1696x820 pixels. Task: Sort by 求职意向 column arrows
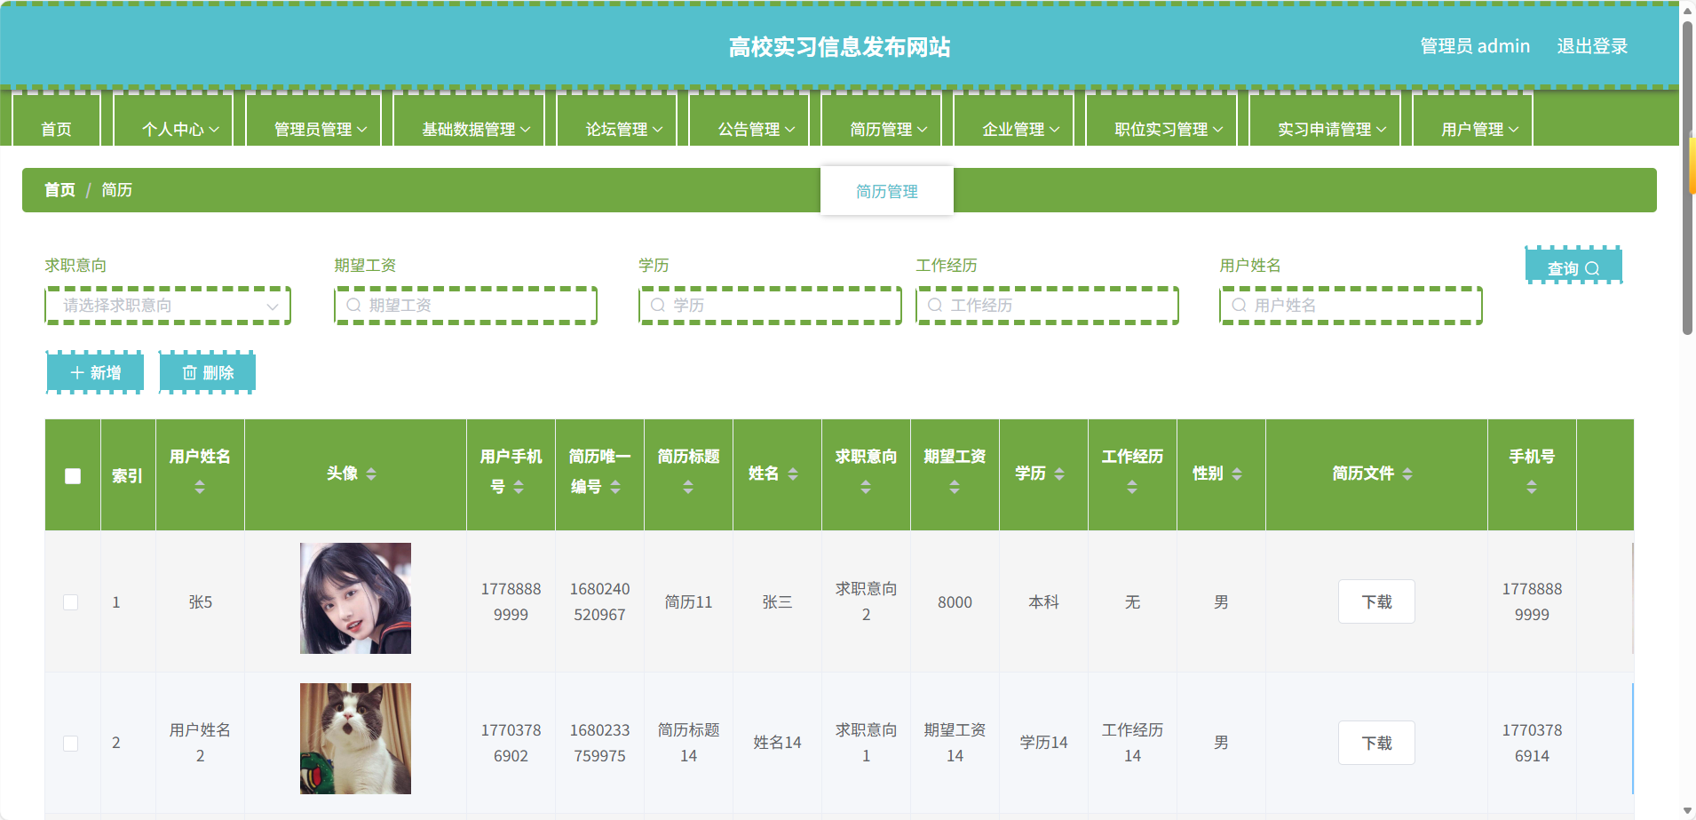click(866, 487)
